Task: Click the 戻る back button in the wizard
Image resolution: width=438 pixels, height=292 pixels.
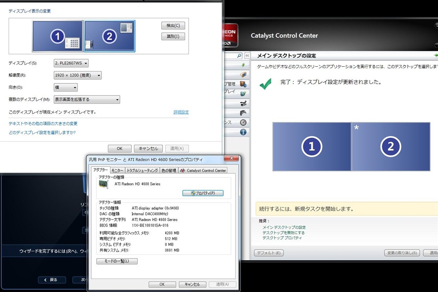Action: coord(52,280)
